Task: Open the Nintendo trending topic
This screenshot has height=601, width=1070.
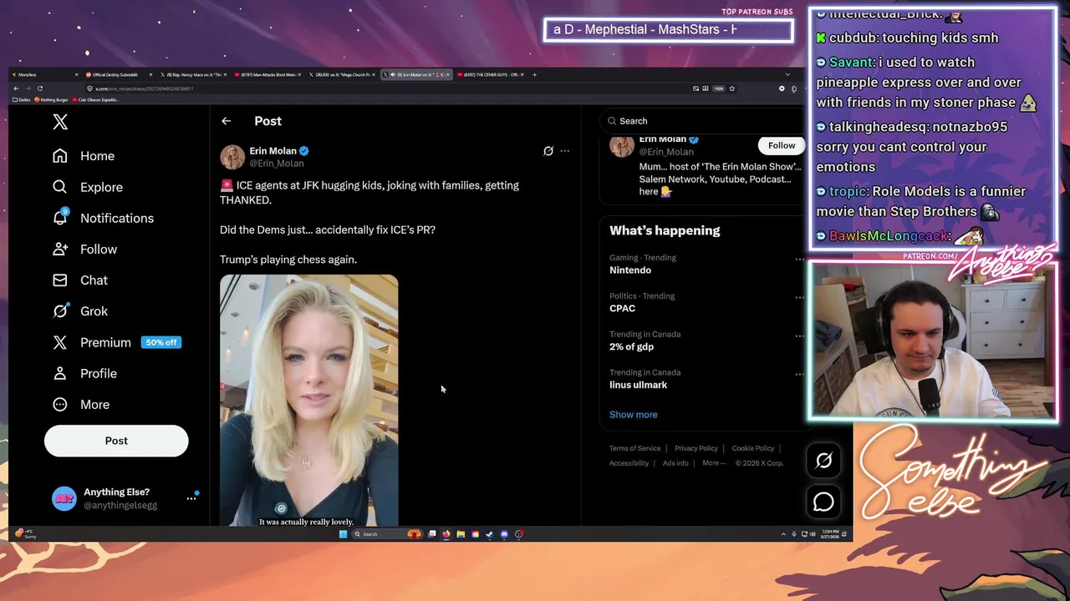Action: 630,270
